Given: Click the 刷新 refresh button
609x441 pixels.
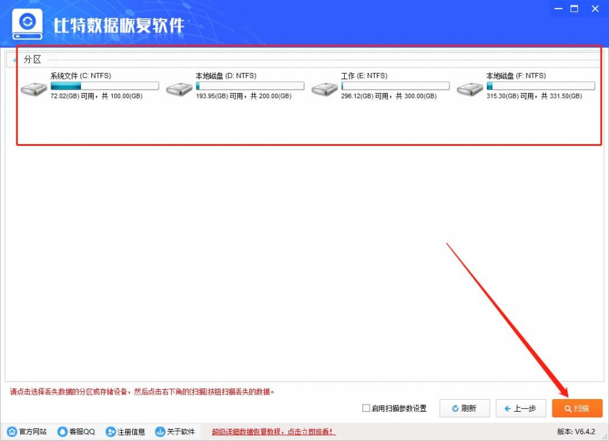Looking at the screenshot, I should click(464, 408).
